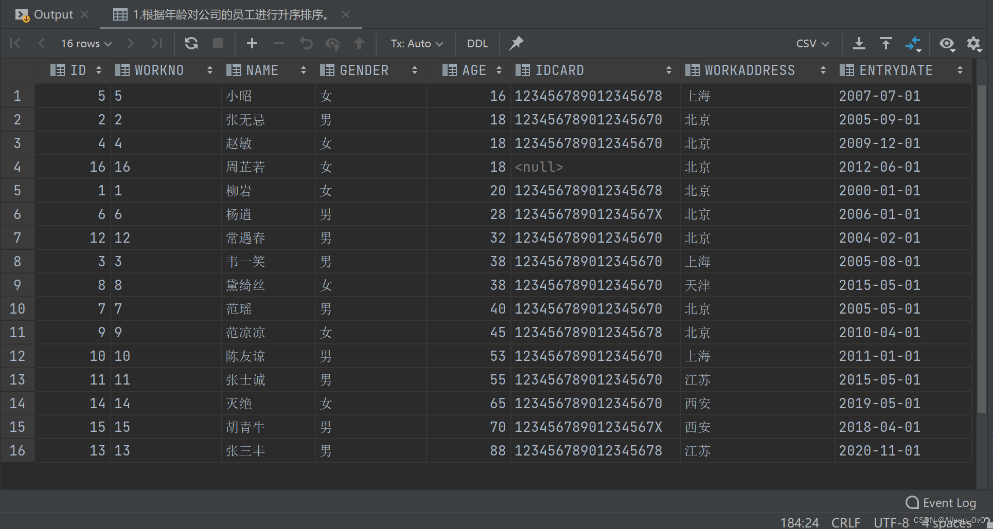Select the entry date 2019-05-01
This screenshot has width=993, height=529.
click(903, 404)
